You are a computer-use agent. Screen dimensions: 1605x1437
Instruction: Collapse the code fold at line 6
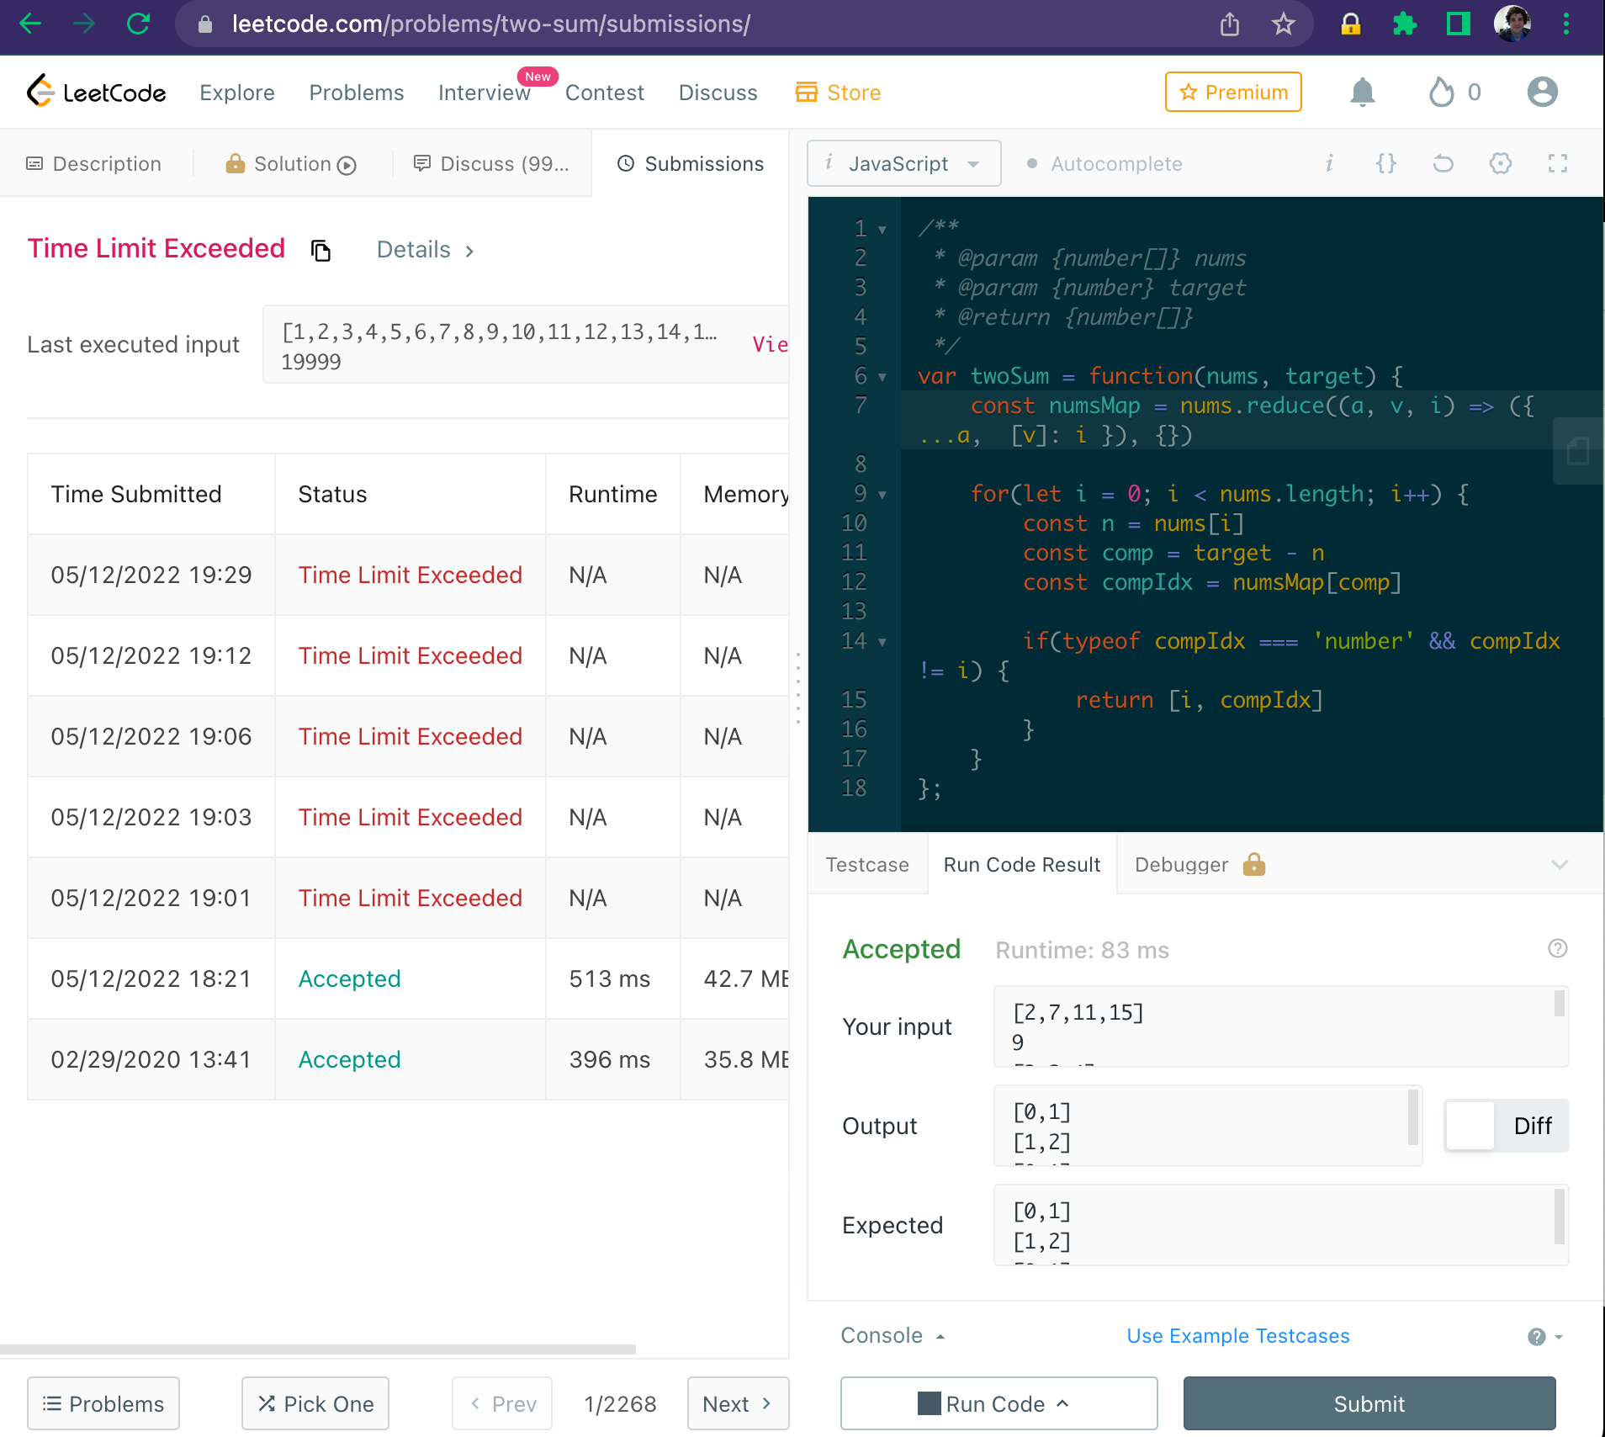(x=882, y=377)
